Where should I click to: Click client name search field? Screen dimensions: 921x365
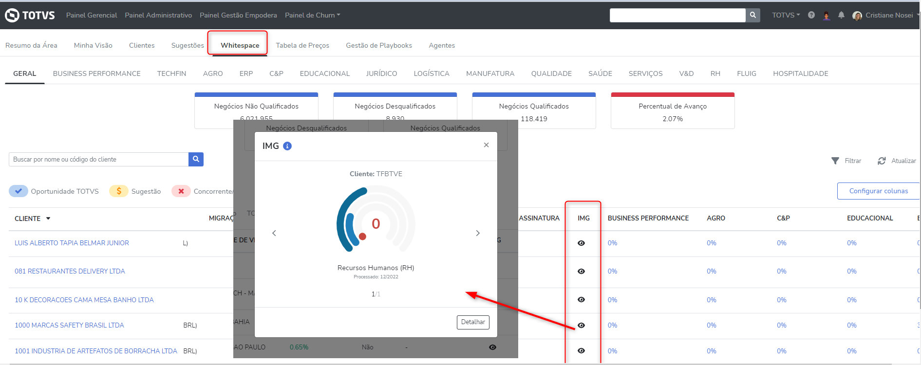pos(98,159)
